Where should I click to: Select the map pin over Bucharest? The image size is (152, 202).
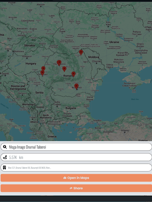pyautogui.click(x=76, y=86)
